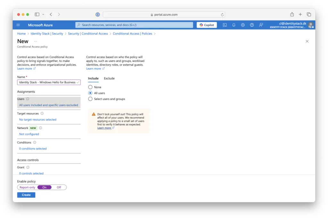
Task: Click the account avatar picture
Action: 311,25
